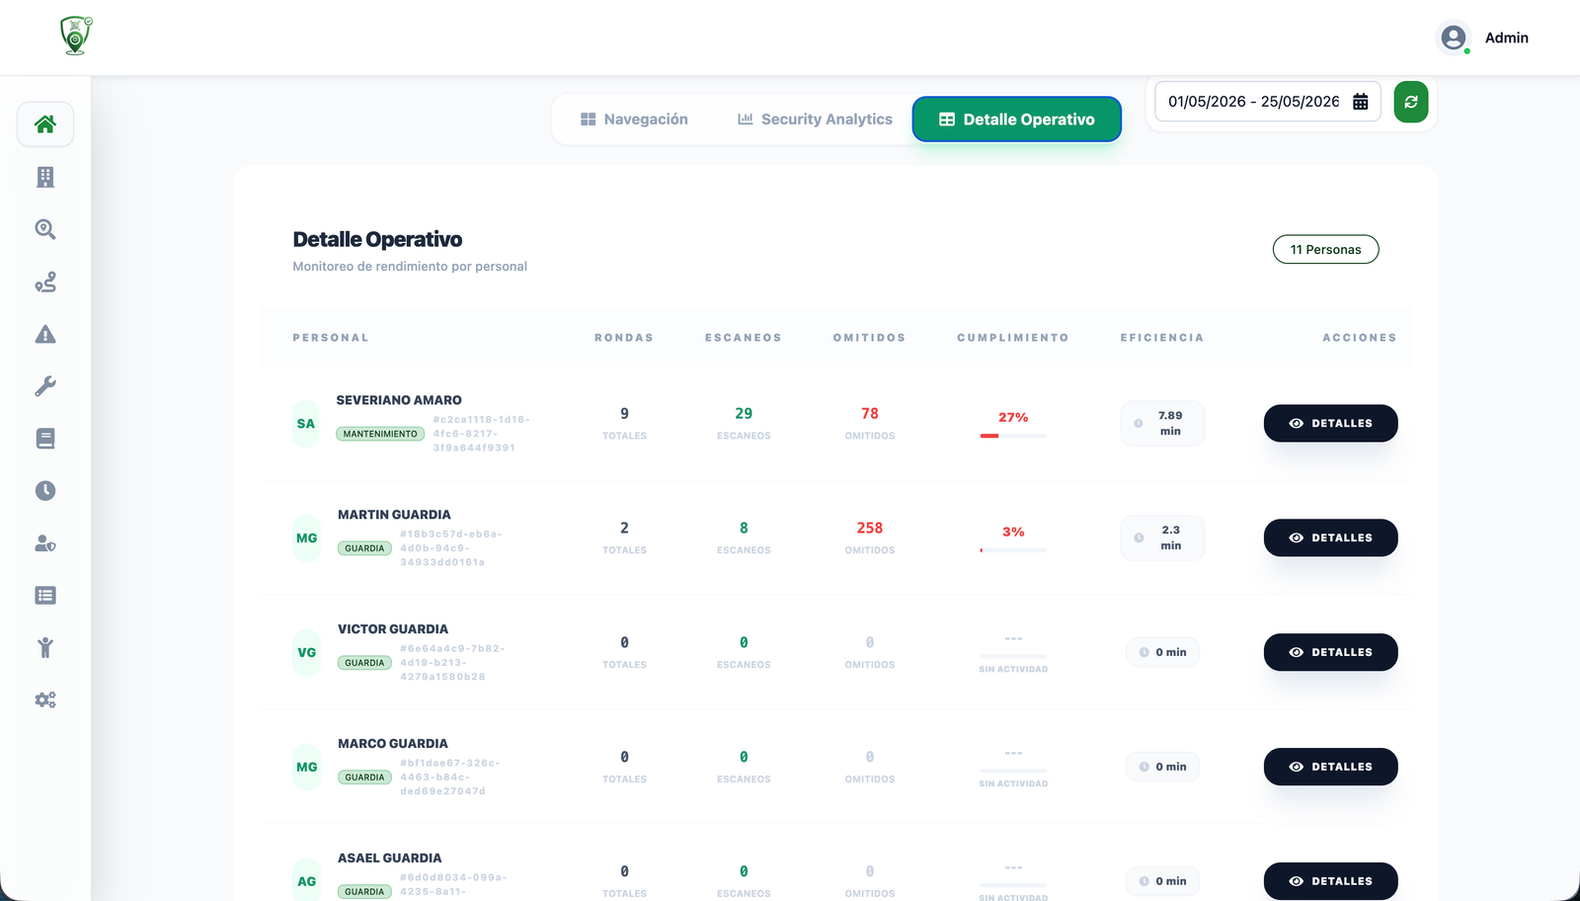This screenshot has height=901, width=1580.
Task: View Detalles for Asael Guardia
Action: point(1330,881)
